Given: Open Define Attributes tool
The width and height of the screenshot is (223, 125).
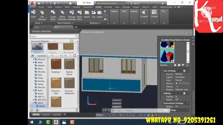Looking at the screenshot, I should 62,15.
